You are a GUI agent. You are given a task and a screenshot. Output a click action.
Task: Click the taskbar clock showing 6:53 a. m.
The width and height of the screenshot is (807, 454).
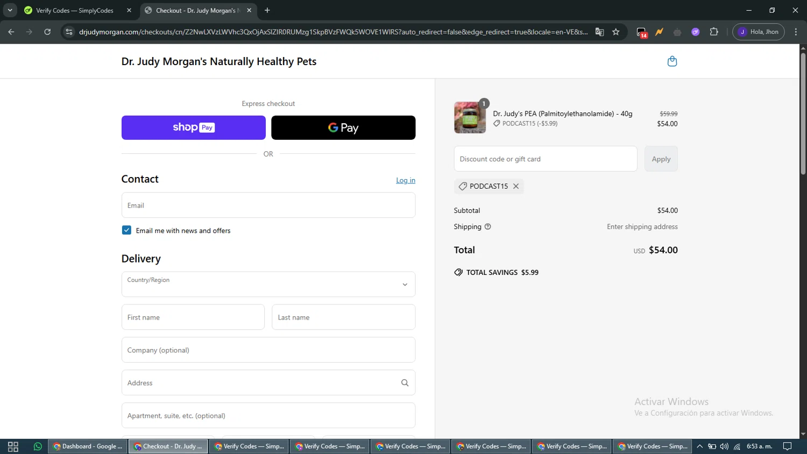[759, 446]
